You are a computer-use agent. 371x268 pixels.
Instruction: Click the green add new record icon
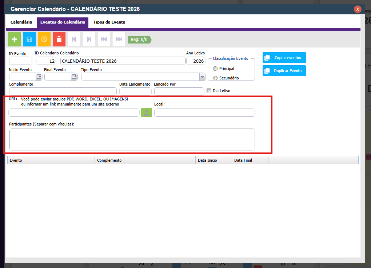(15, 39)
